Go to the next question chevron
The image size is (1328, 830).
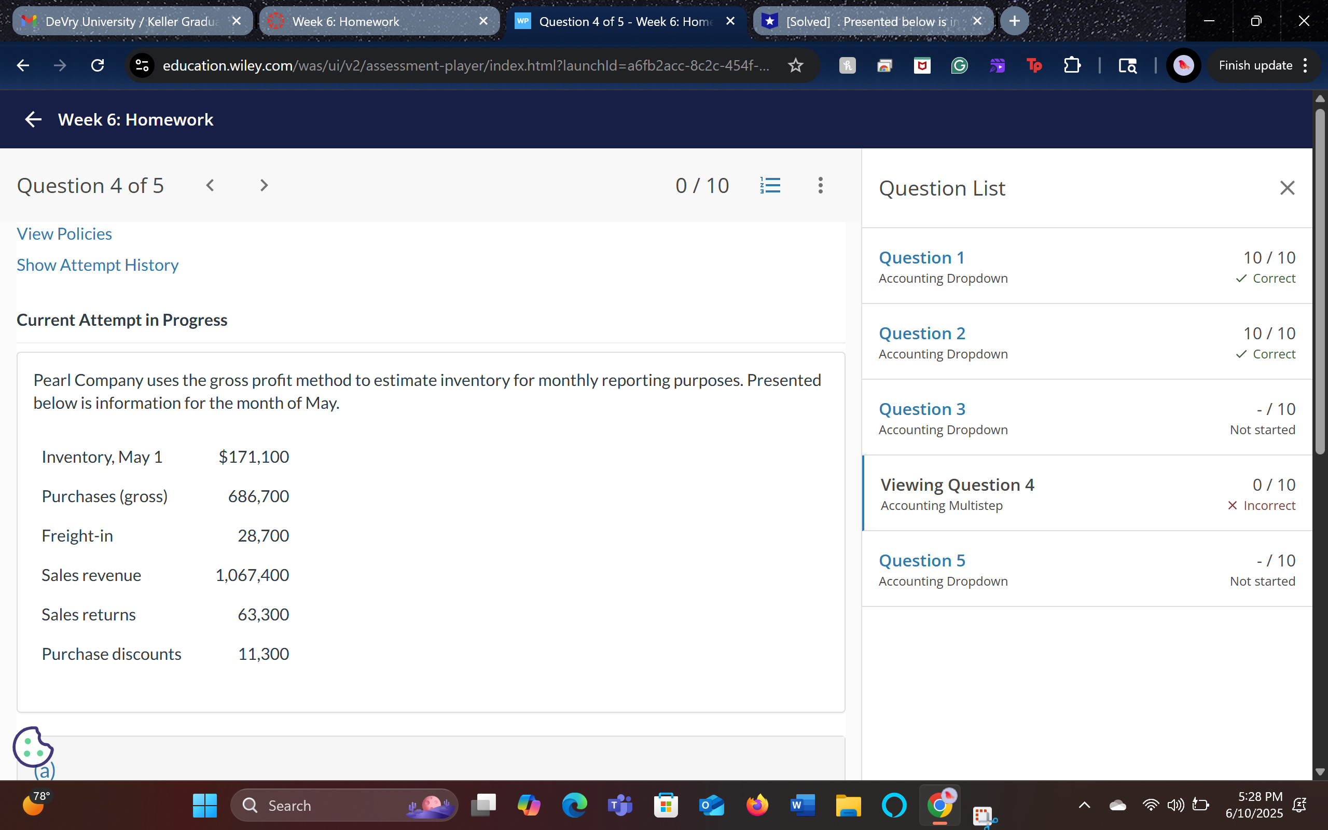click(264, 186)
